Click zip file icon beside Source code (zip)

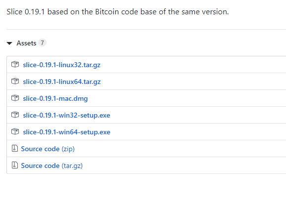tap(15, 148)
